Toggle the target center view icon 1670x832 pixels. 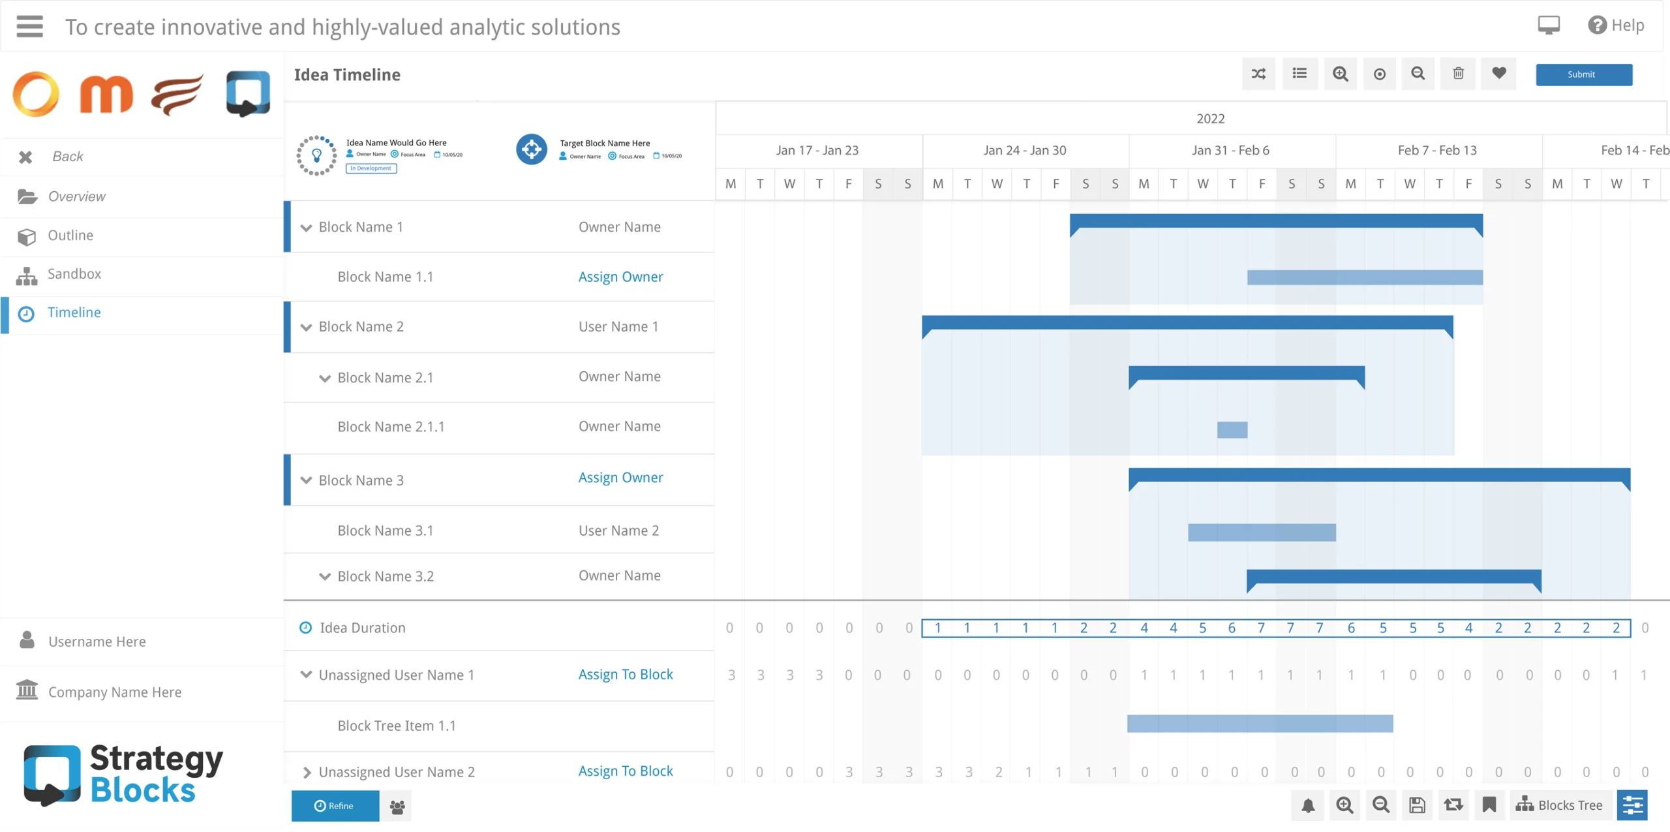click(x=1379, y=74)
